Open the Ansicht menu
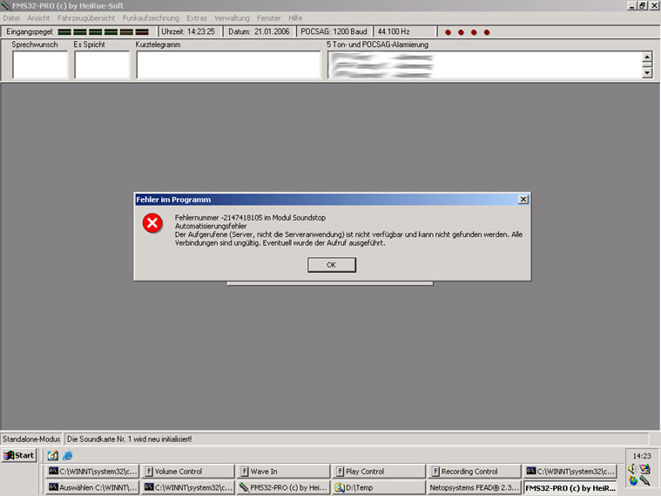 [38, 18]
